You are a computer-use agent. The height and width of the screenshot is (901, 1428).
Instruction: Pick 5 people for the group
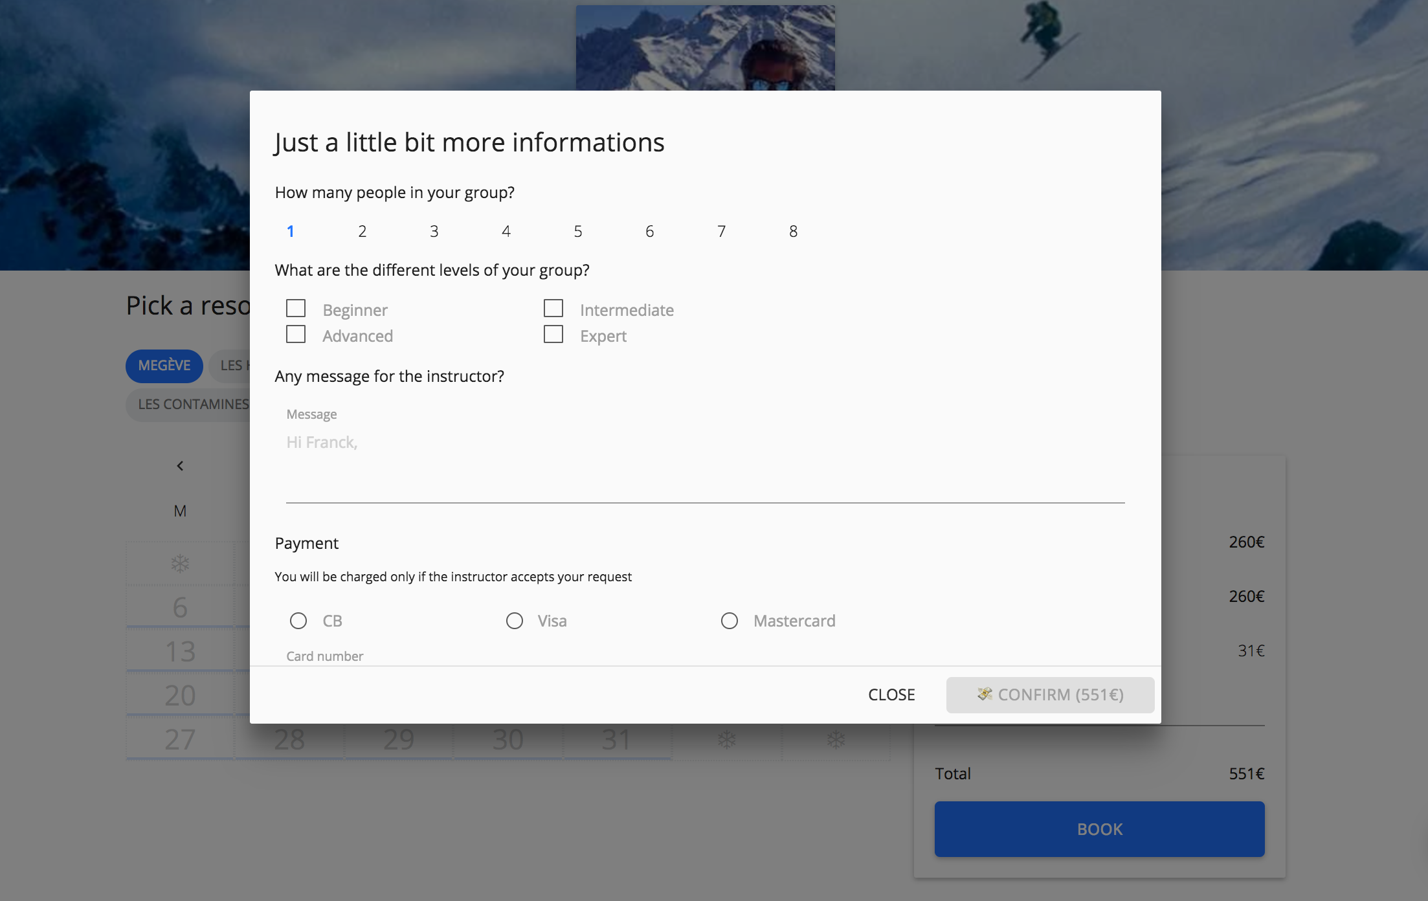pos(578,231)
